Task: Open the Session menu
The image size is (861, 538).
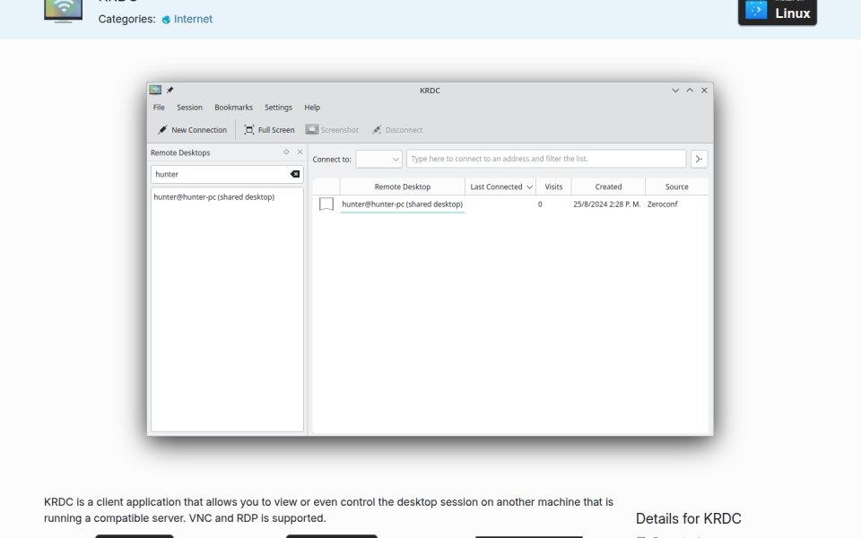Action: point(189,108)
